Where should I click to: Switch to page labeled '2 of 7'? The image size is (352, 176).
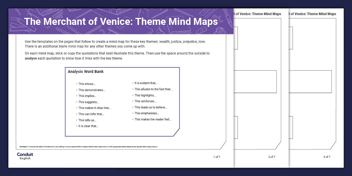pos(271,157)
